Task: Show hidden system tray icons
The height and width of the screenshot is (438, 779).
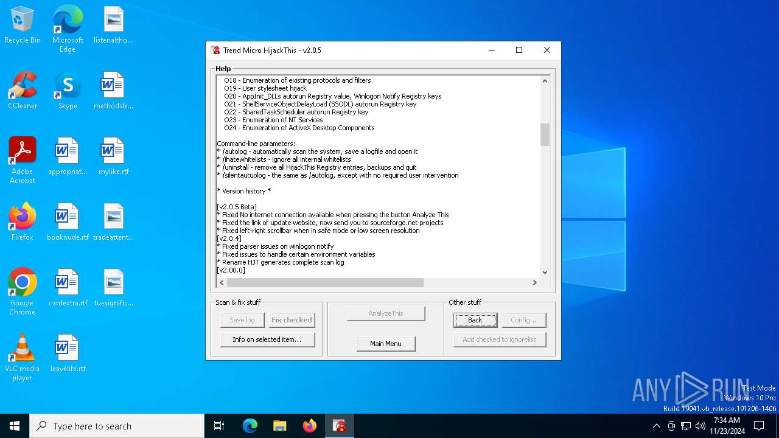Action: click(656, 426)
